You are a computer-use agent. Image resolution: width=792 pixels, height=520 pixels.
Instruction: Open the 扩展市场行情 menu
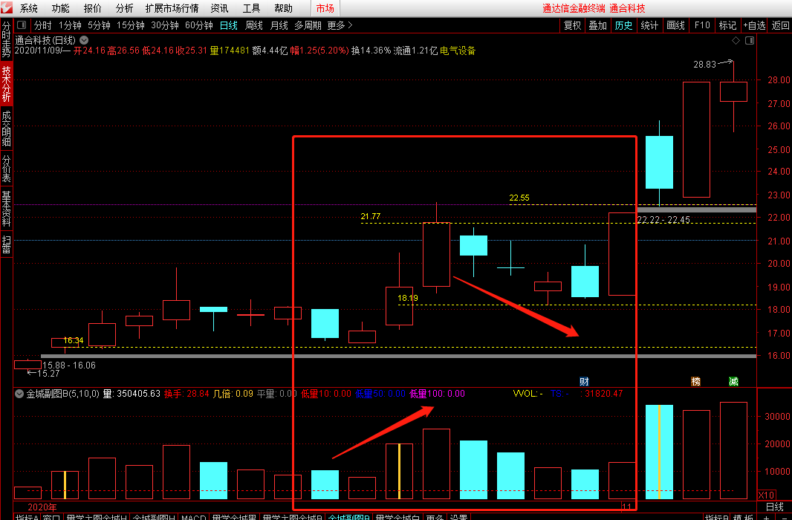pyautogui.click(x=172, y=9)
